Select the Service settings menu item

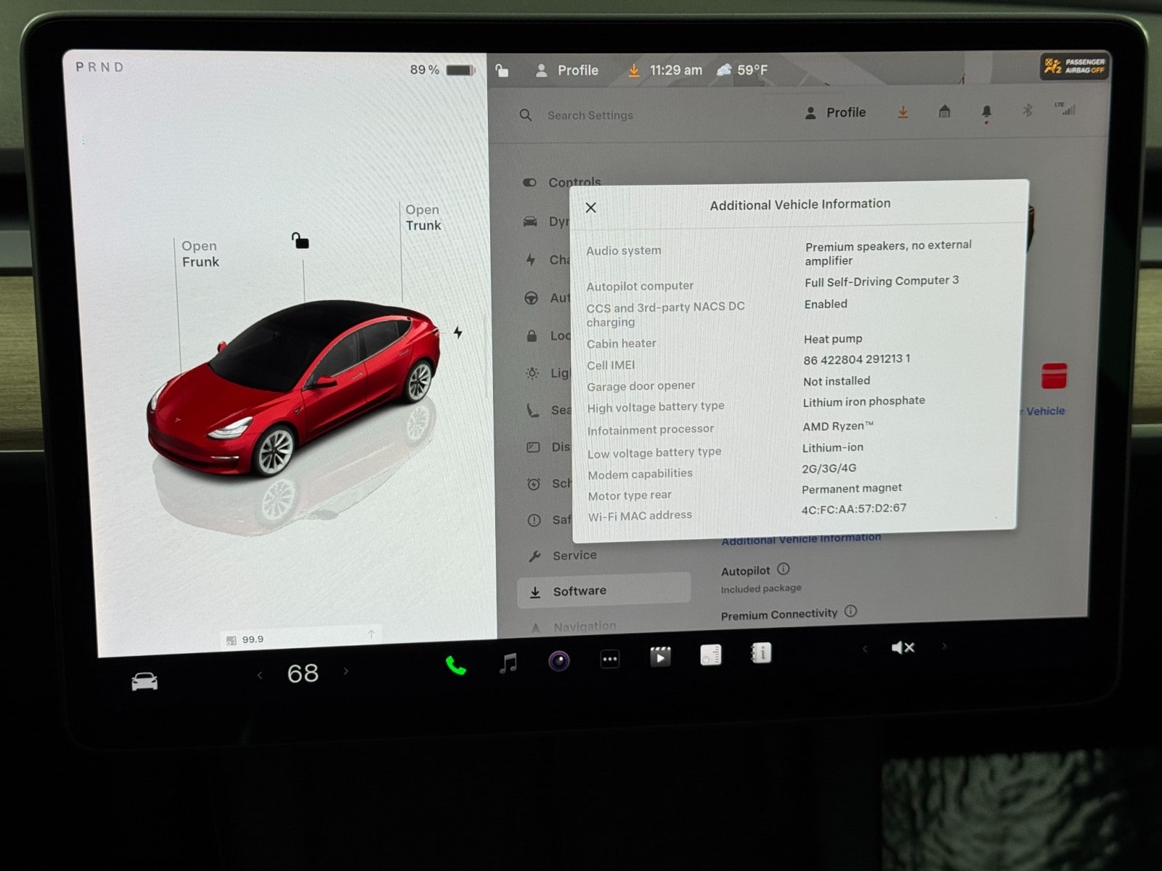(x=574, y=555)
